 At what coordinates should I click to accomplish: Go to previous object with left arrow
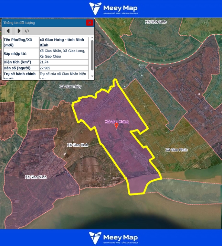pos(8,31)
